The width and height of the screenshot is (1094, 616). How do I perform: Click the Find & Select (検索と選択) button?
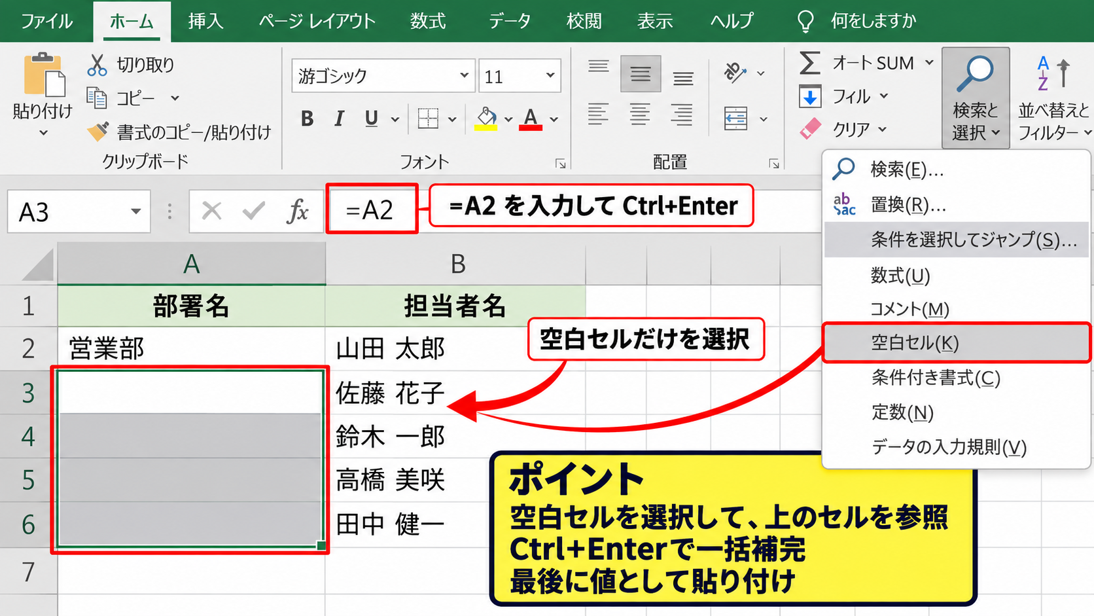point(976,98)
